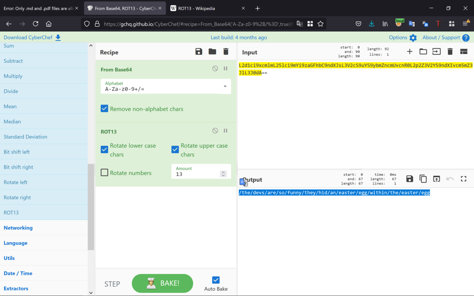Viewport: 474px width, 296px height.
Task: Click the Download CyberChef arrow icon
Action: [58, 37]
